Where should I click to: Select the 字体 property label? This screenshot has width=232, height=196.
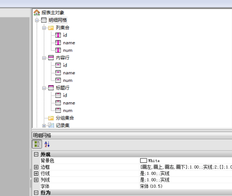click(45, 186)
